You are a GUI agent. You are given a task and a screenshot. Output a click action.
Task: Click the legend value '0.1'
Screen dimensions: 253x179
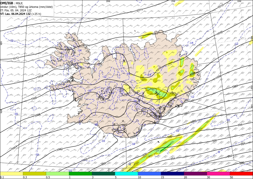(2, 177)
